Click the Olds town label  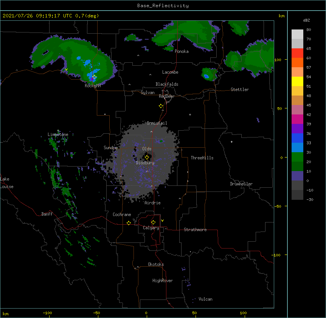click(x=147, y=149)
